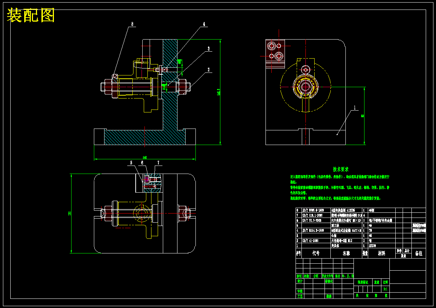Click the 分区 label in revision table

point(316,276)
